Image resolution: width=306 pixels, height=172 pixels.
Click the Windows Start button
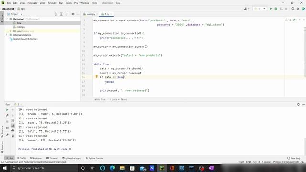(4, 168)
